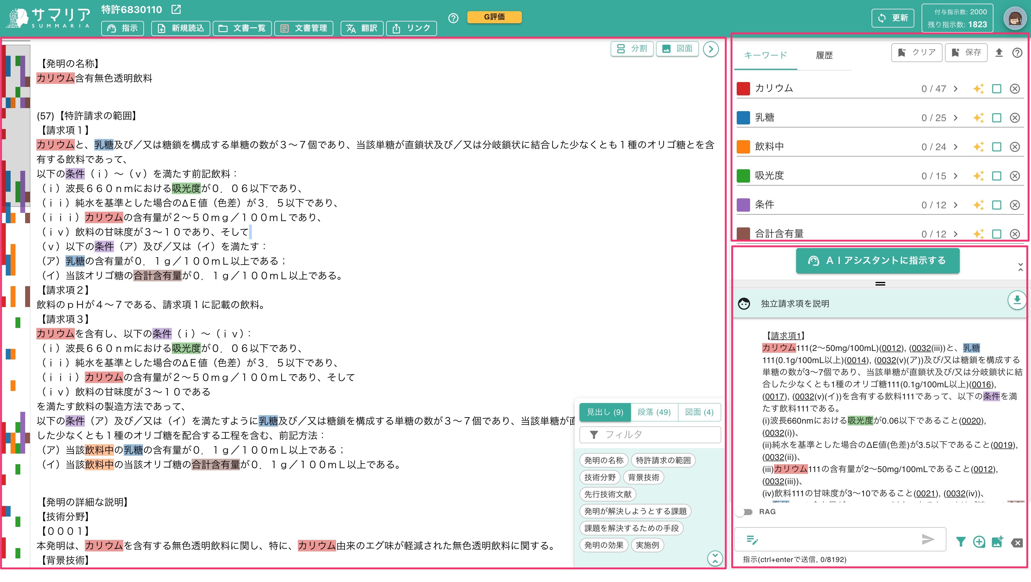
Task: Click the red カリウム color swatch
Action: [x=743, y=89]
